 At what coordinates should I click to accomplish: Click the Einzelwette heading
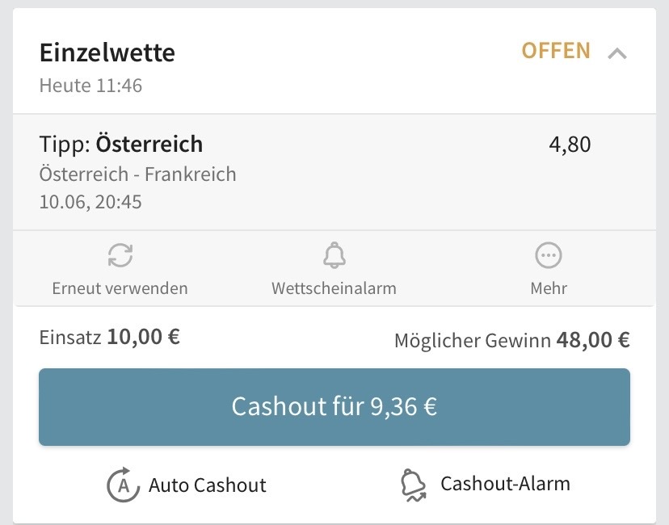[x=107, y=52]
